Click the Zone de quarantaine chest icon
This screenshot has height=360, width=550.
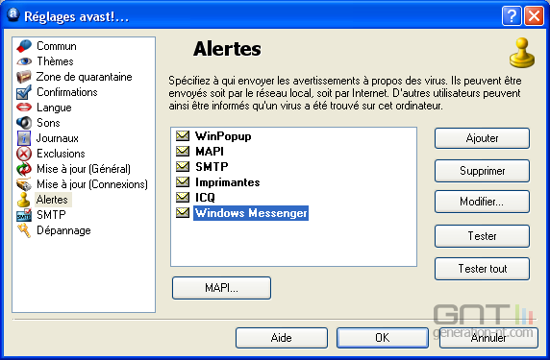coord(24,77)
